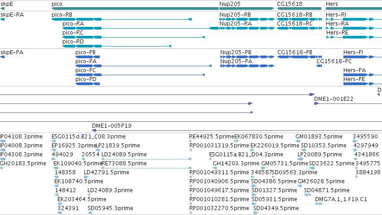The image size is (382, 215).
Task: Open EST GH20183.5prime
Action: click(x=23, y=163)
